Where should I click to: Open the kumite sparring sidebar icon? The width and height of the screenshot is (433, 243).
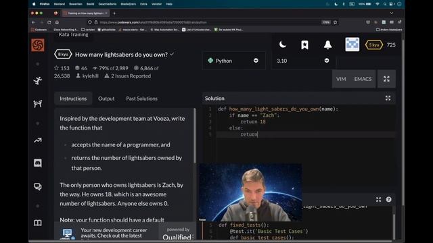(x=38, y=103)
